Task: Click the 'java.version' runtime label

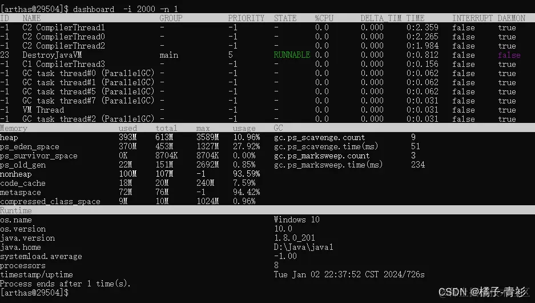Action: (27, 238)
